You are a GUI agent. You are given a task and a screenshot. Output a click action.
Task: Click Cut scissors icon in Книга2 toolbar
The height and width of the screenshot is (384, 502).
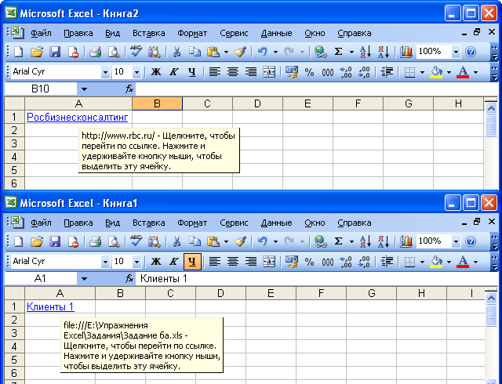[176, 52]
